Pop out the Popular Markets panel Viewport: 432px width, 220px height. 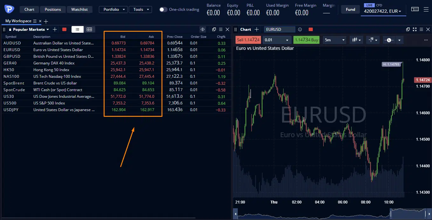tap(214, 29)
